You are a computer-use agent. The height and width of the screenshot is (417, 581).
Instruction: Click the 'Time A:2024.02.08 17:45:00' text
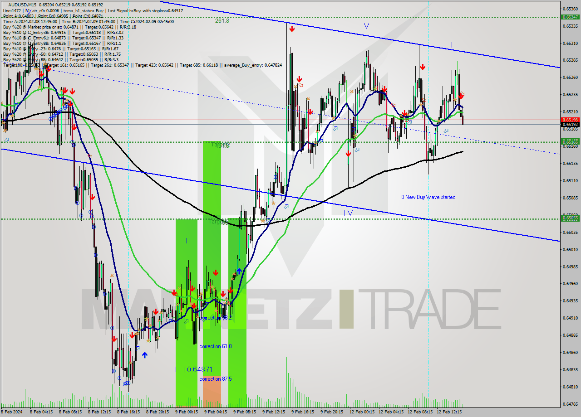pos(30,21)
